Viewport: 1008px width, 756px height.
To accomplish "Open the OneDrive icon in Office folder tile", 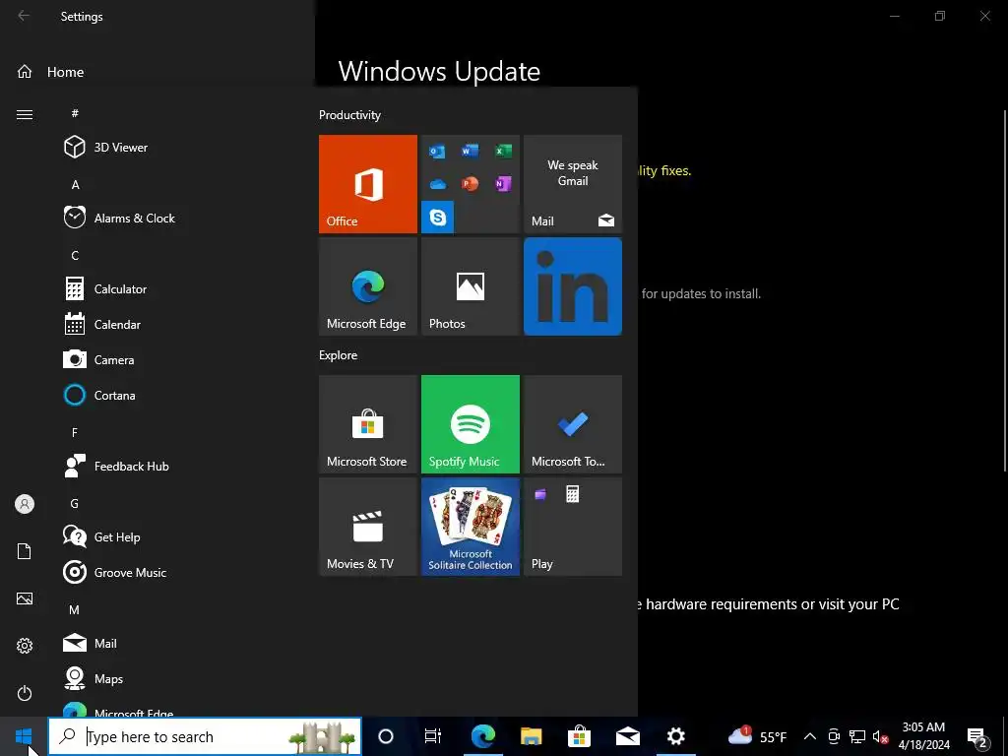I will 438,184.
